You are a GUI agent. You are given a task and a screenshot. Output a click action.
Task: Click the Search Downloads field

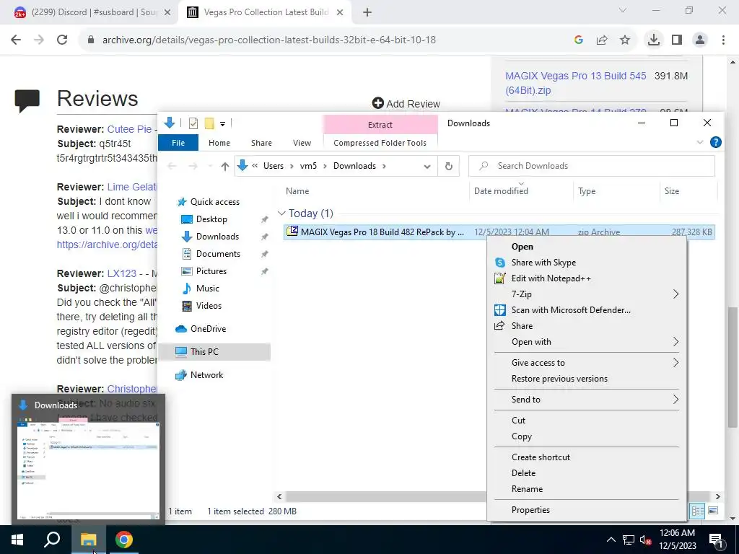tap(592, 166)
